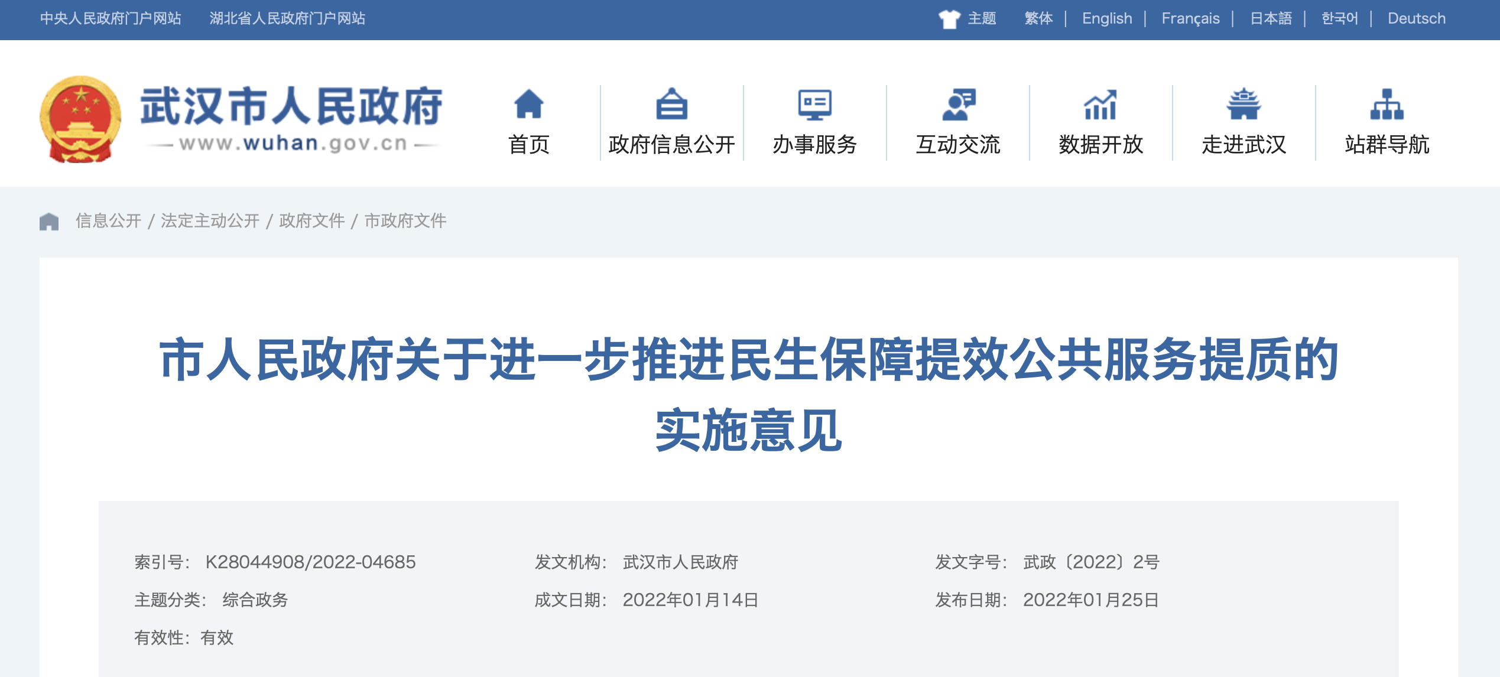
Task: Click the 站群导航 sitemap icon
Action: click(x=1387, y=104)
